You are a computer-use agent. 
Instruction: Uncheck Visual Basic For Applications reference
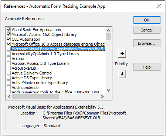coord(9,30)
